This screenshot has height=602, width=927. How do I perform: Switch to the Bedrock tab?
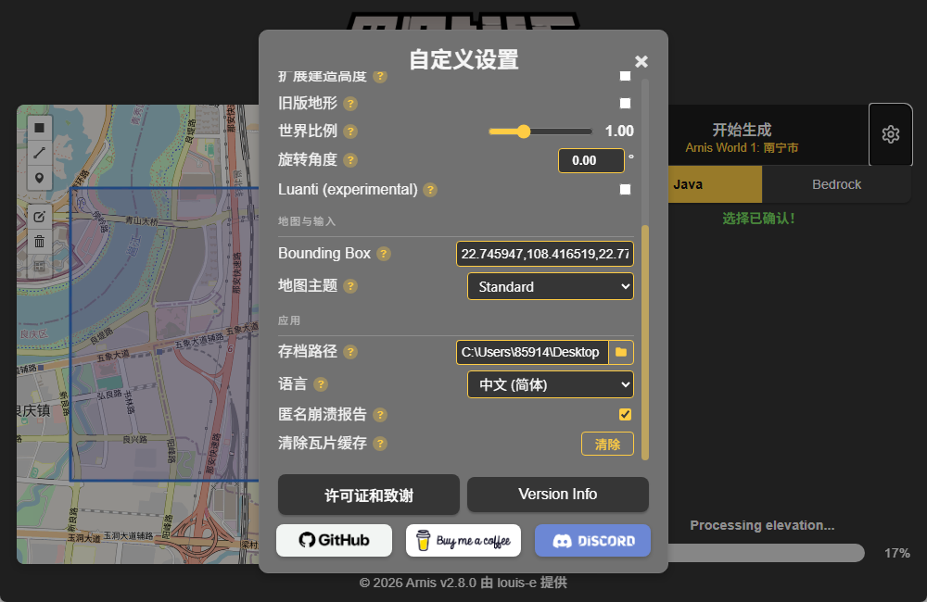click(836, 184)
